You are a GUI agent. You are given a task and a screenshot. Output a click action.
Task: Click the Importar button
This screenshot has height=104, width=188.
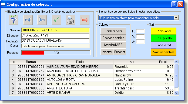pos(107,52)
